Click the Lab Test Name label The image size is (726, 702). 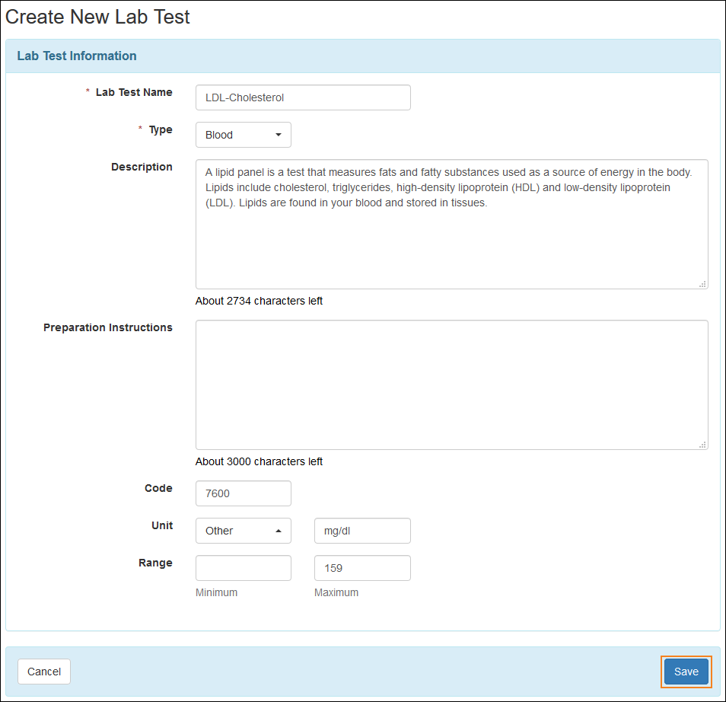pyautogui.click(x=133, y=92)
